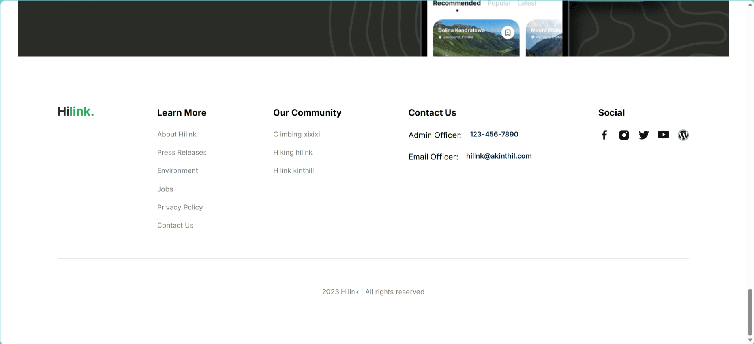Open the YouTube social icon

664,135
